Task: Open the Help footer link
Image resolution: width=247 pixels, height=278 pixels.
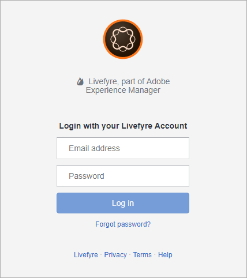Action: (x=165, y=255)
